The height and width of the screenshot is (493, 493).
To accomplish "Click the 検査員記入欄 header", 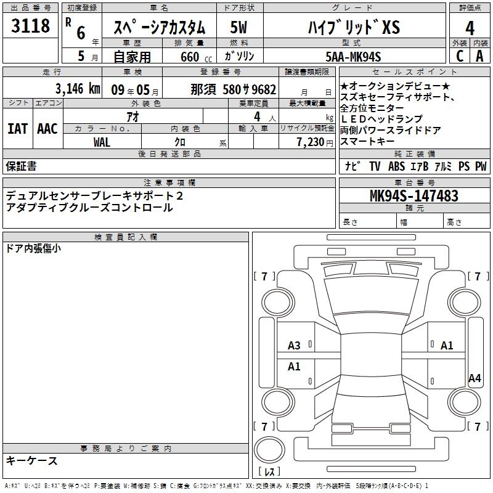I will click(x=126, y=237).
